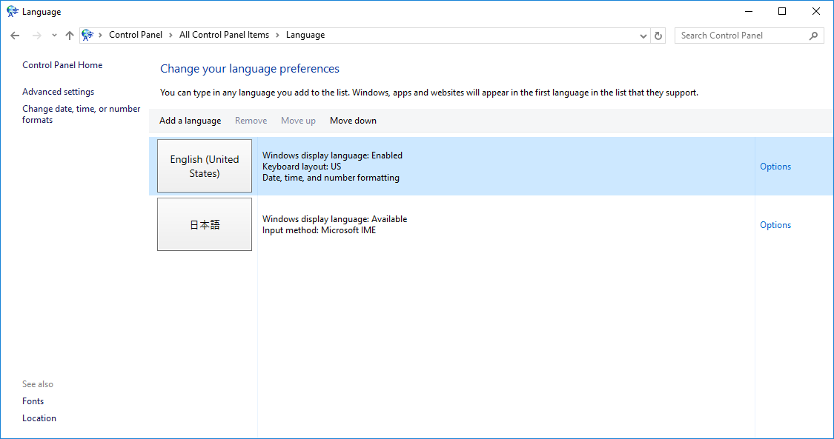Image resolution: width=834 pixels, height=439 pixels.
Task: Open Control Panel breadcrumb item
Action: tap(136, 35)
